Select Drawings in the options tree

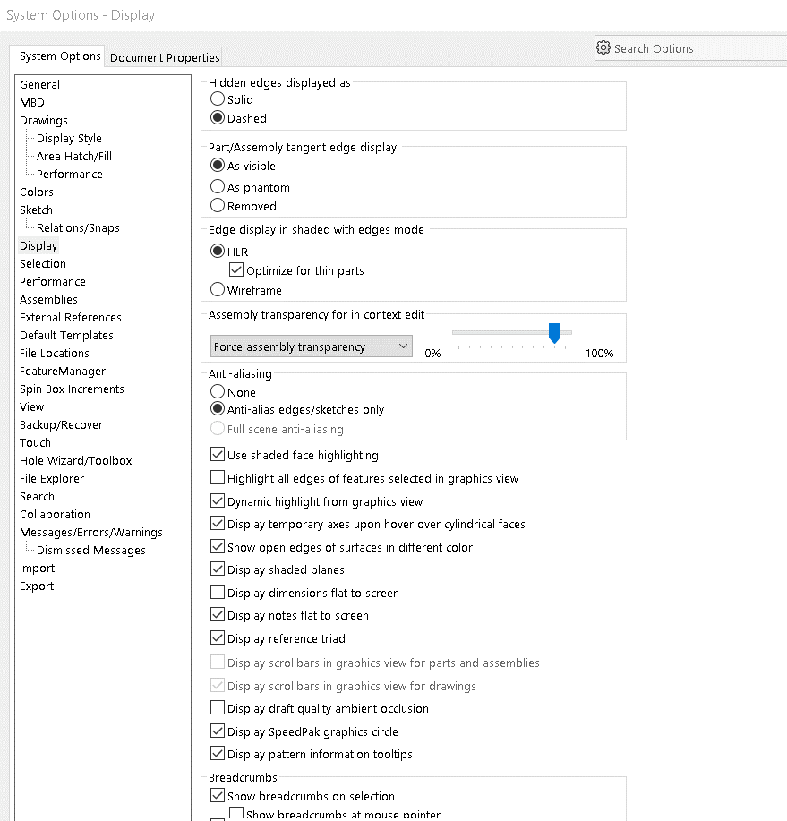pos(44,121)
